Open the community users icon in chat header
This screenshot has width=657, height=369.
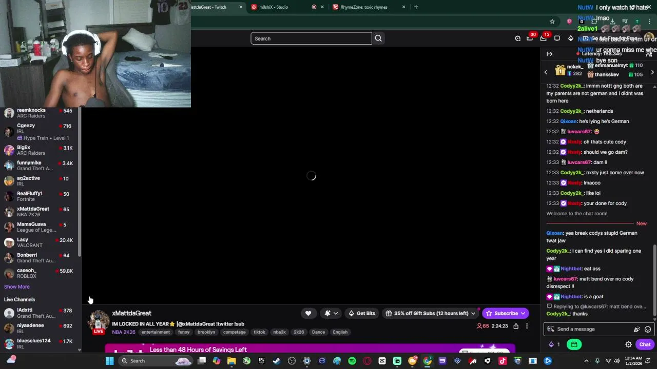(649, 54)
